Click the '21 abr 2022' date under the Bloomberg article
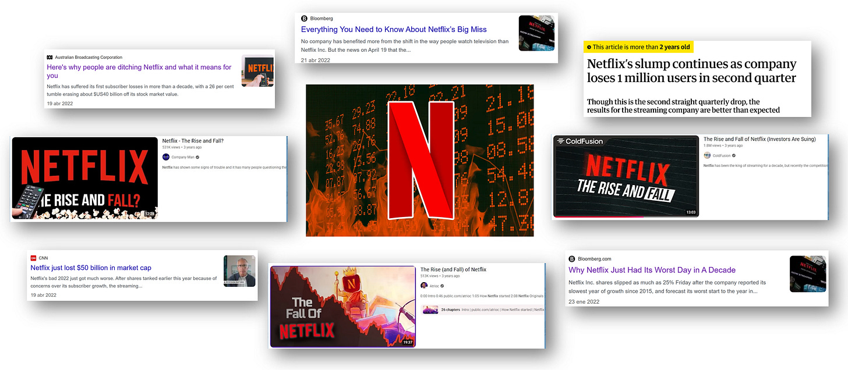This screenshot has width=848, height=370. 315,60
